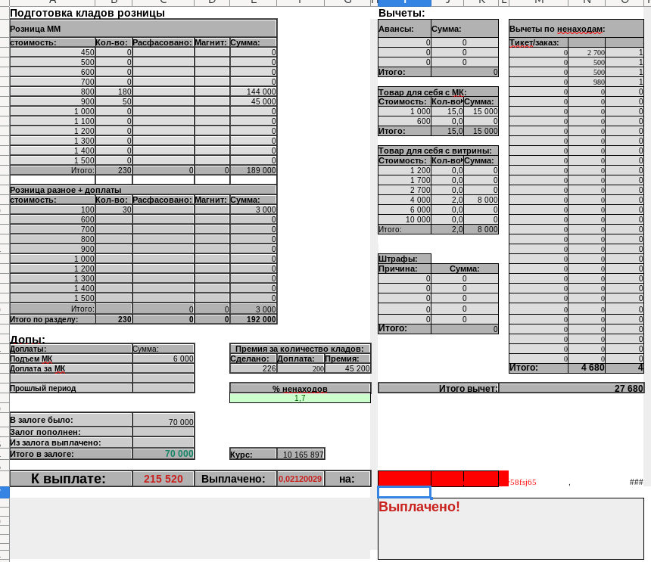The width and height of the screenshot is (651, 562).
Task: Click the green 1,7 percentage cell
Action: coord(300,398)
